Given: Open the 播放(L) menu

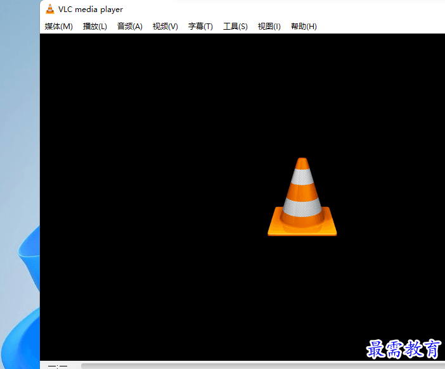Looking at the screenshot, I should coord(95,27).
